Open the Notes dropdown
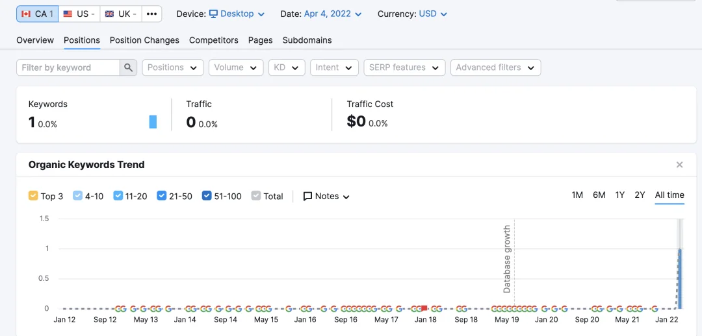702x336 pixels. pyautogui.click(x=326, y=196)
